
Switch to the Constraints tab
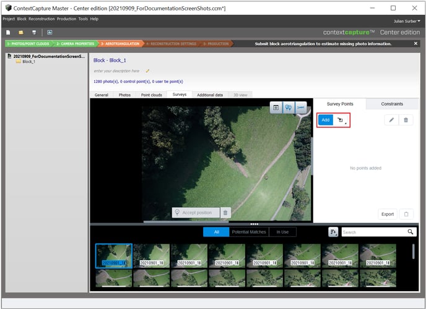click(x=392, y=104)
